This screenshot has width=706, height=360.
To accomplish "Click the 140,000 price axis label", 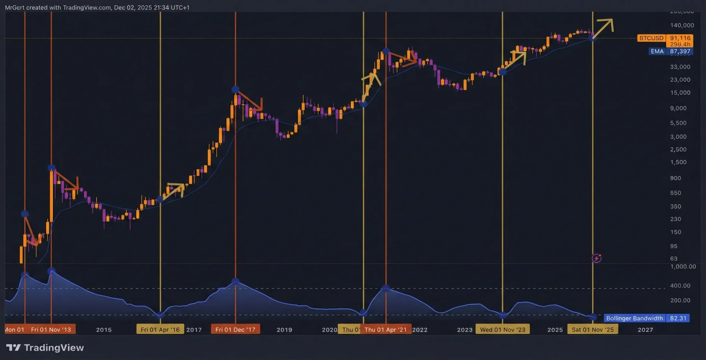I will click(x=682, y=25).
